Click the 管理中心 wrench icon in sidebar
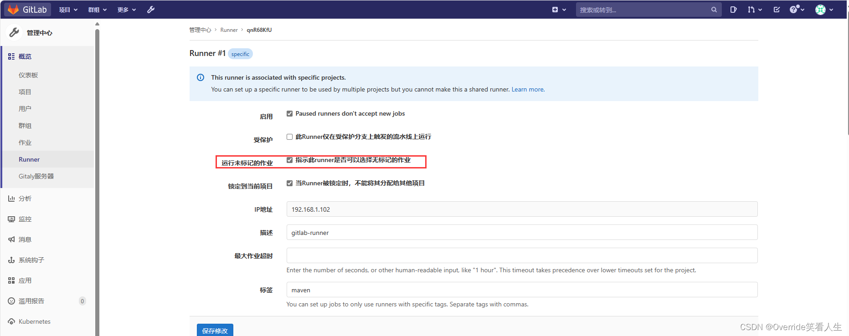Screen dimensions: 849x336 (x=14, y=32)
